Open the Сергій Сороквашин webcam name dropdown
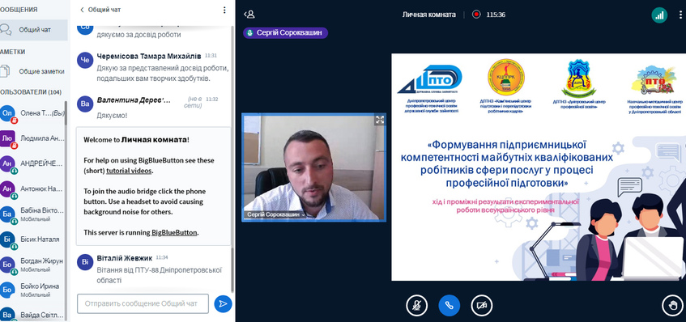The width and height of the screenshot is (686, 322). click(275, 214)
